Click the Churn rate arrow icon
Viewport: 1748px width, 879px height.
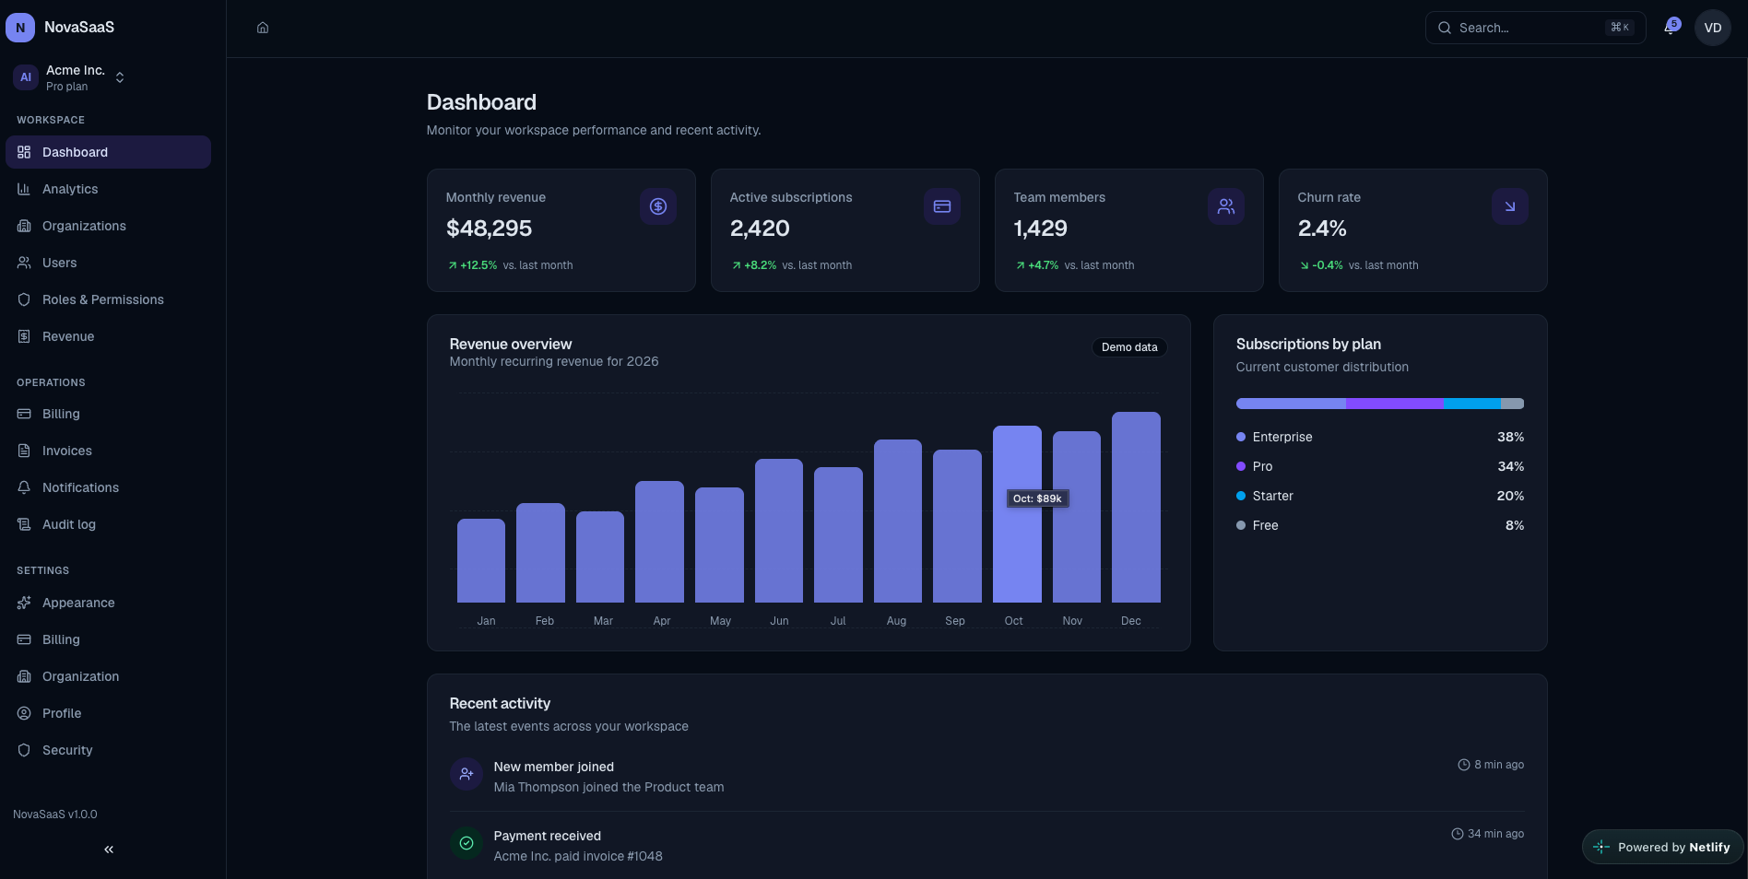(1510, 206)
